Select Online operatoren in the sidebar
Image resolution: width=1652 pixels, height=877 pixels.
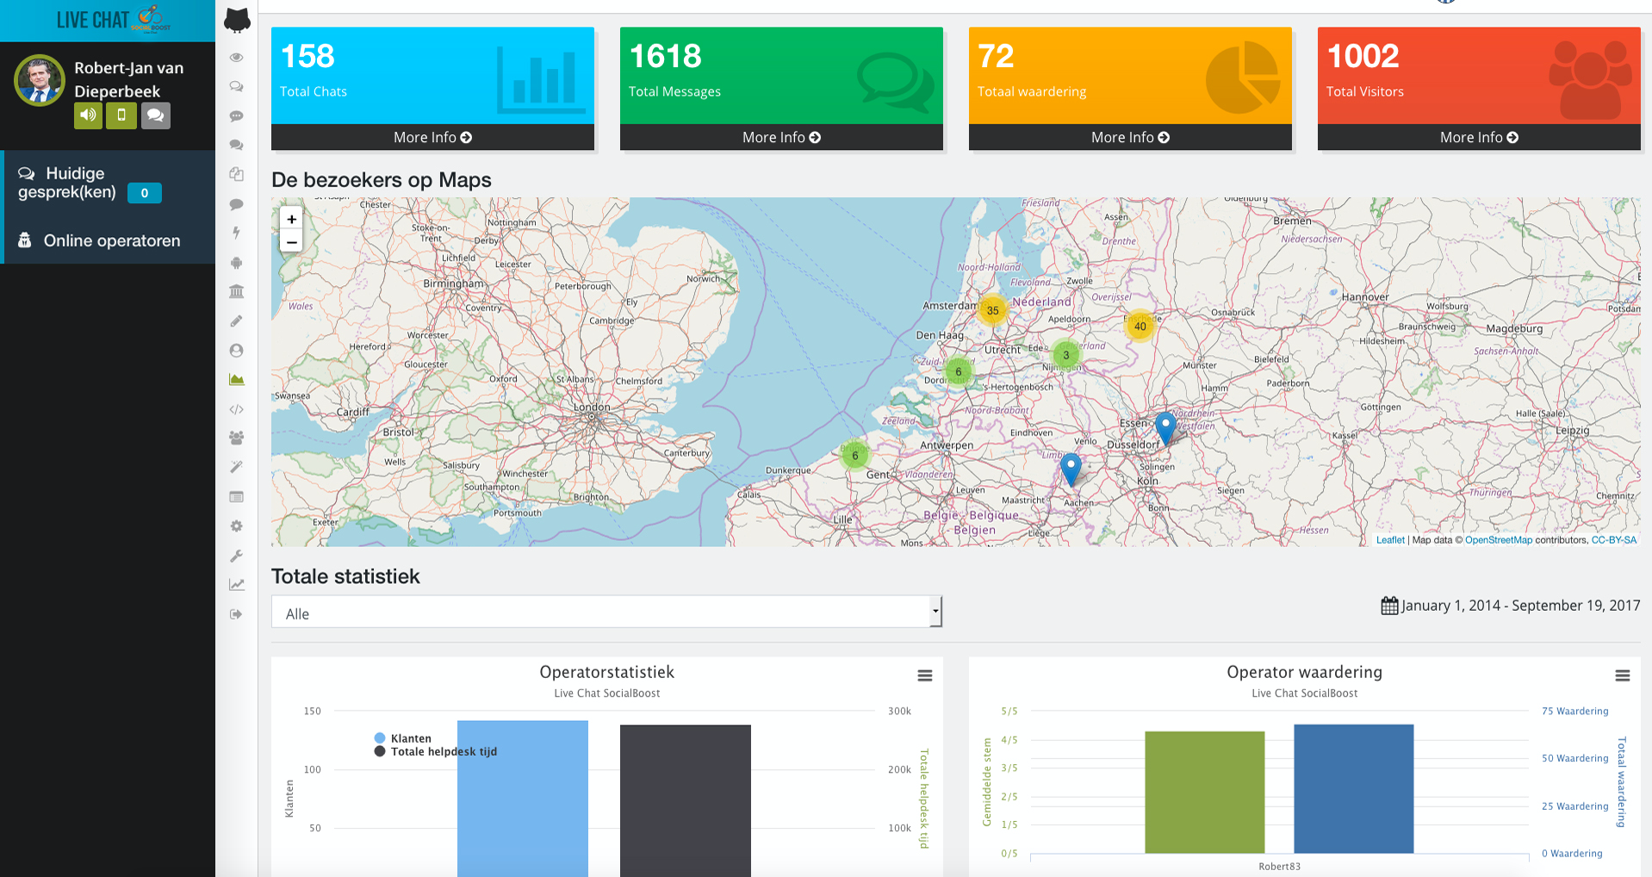109,240
